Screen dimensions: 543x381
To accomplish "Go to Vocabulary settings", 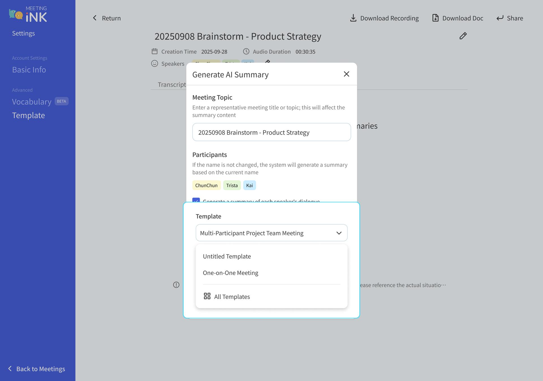I will 32,102.
